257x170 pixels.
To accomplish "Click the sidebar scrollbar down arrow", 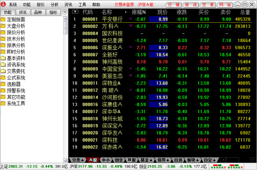I will tap(66, 160).
